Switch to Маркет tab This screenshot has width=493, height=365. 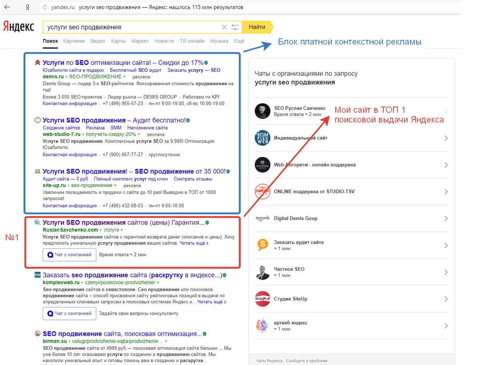(140, 41)
